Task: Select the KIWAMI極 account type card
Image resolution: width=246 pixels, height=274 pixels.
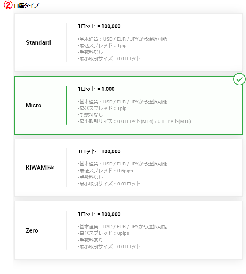Action: click(x=128, y=168)
